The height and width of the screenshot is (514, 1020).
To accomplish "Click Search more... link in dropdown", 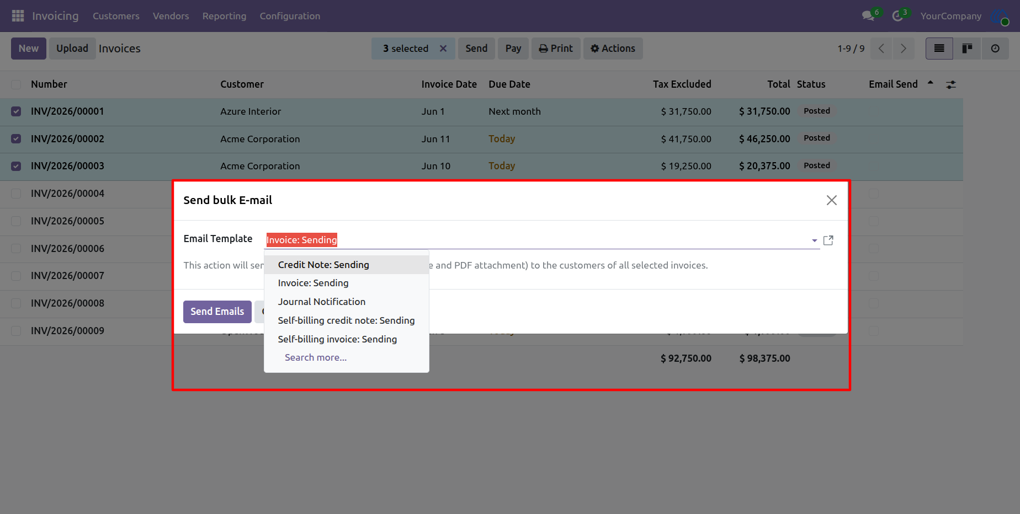I will [x=316, y=357].
